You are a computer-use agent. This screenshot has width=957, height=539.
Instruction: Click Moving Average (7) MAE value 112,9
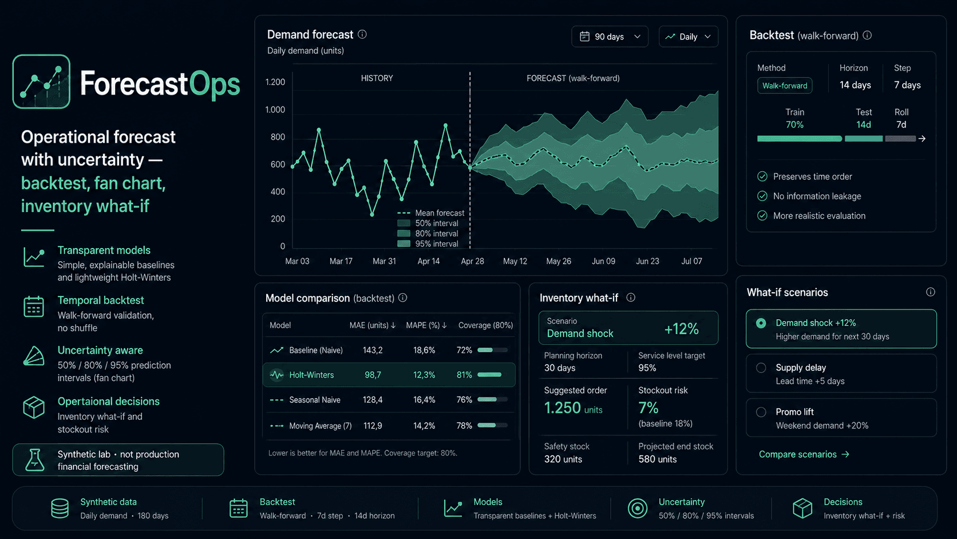coord(373,426)
